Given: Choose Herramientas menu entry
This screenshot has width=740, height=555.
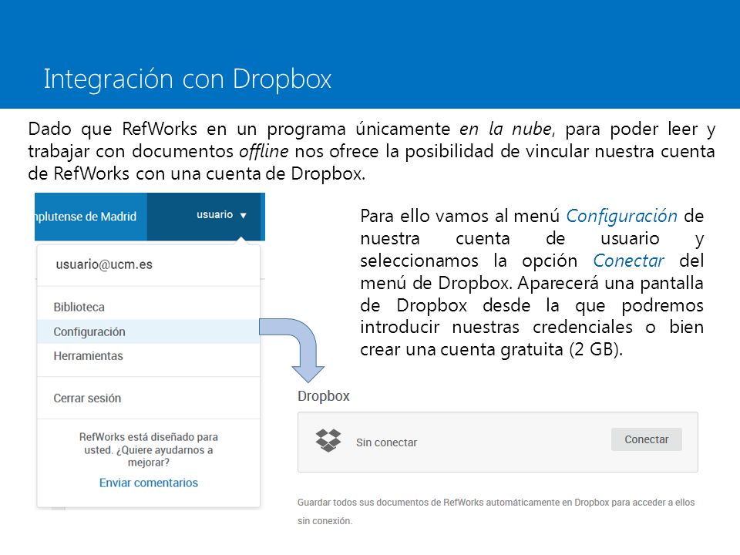Looking at the screenshot, I should pyautogui.click(x=88, y=356).
